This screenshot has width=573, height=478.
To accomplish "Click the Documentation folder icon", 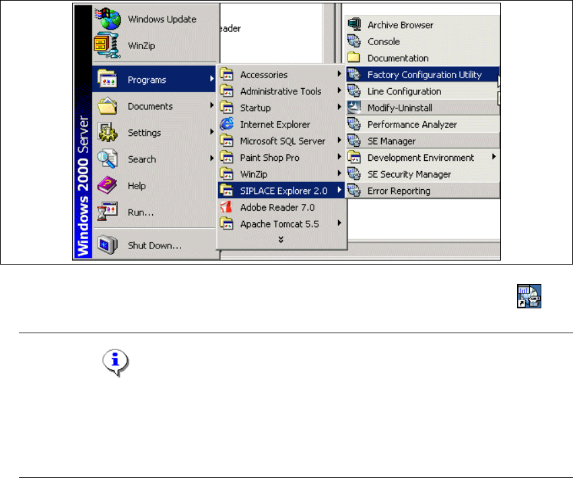I will click(x=353, y=58).
